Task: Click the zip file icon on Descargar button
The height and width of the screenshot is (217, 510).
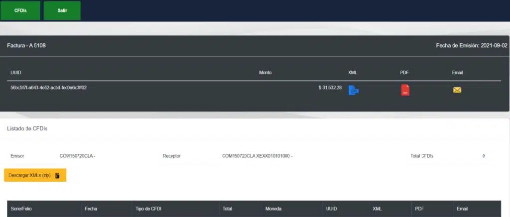Action: click(58, 176)
